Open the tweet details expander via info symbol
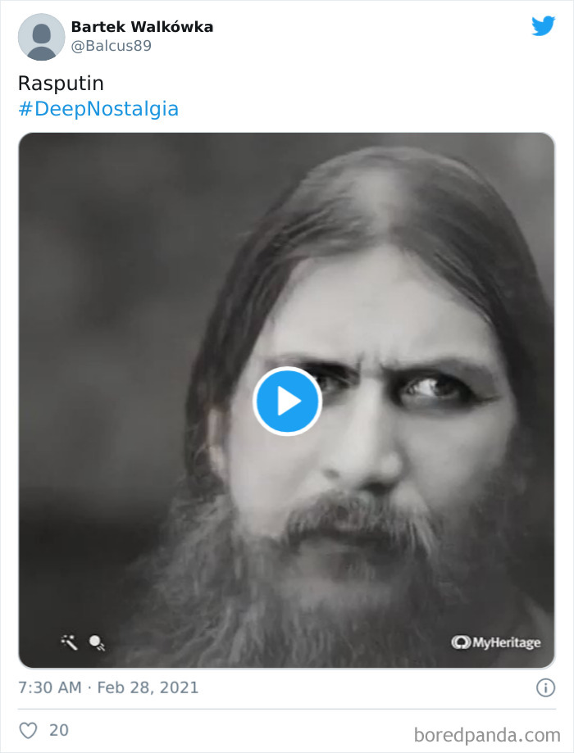 tap(546, 688)
